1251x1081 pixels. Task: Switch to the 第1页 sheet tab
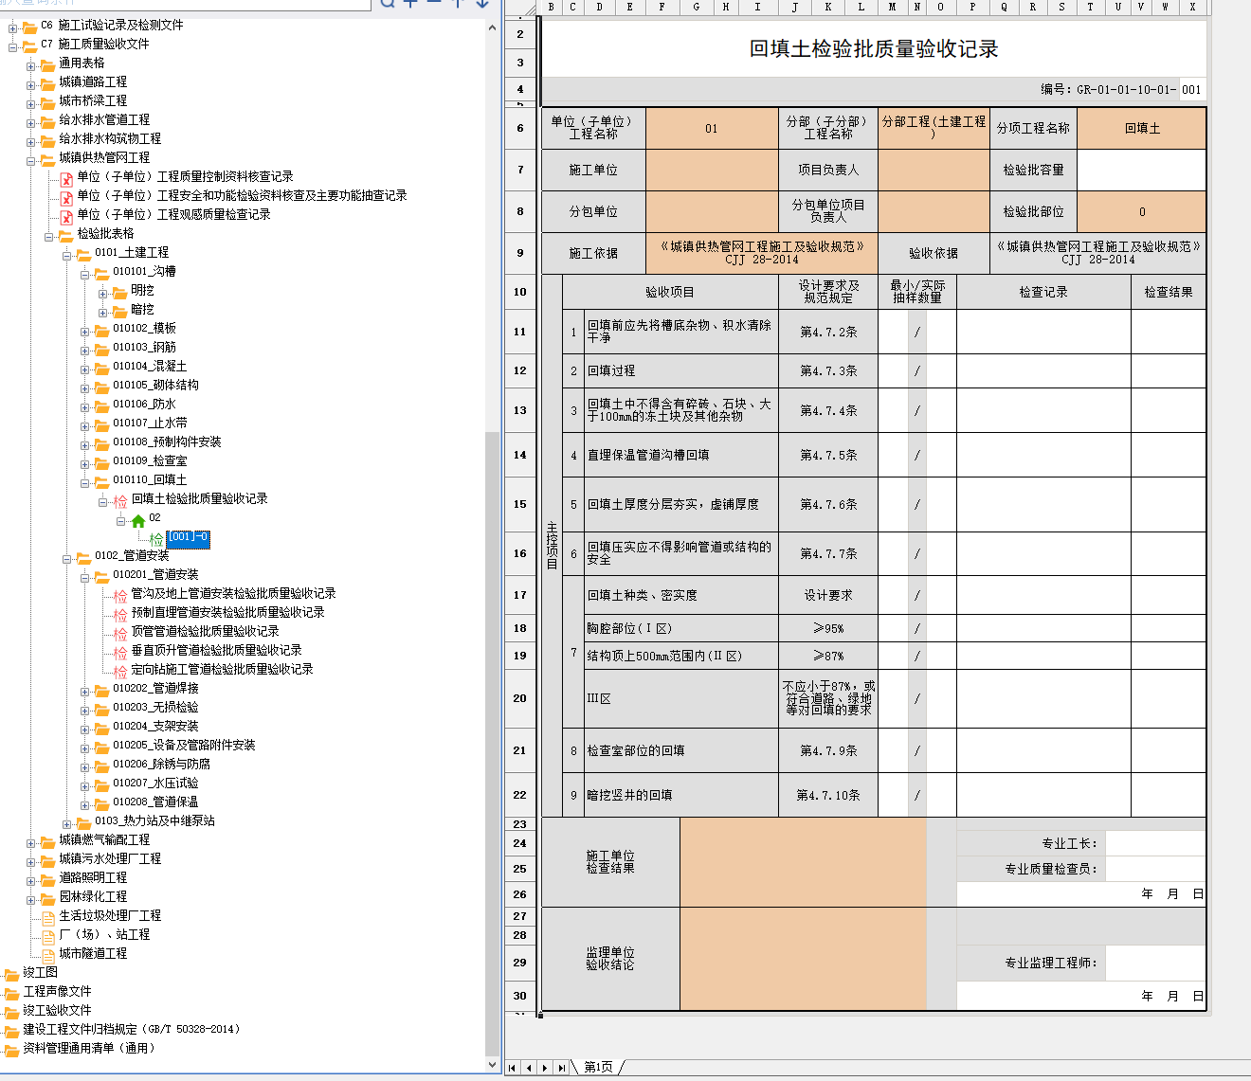point(598,1068)
